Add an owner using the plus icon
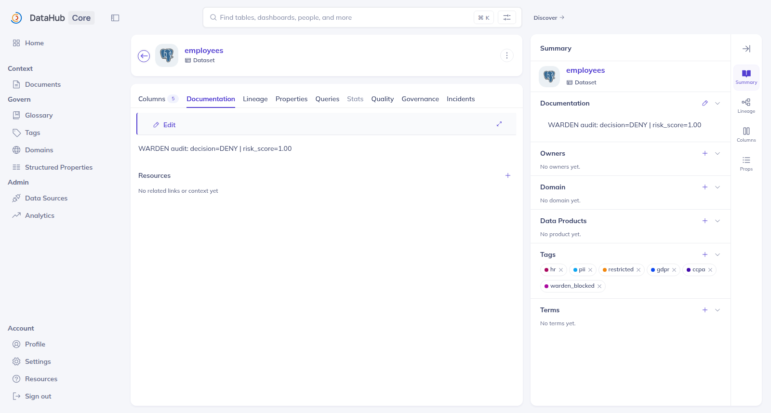 (705, 153)
